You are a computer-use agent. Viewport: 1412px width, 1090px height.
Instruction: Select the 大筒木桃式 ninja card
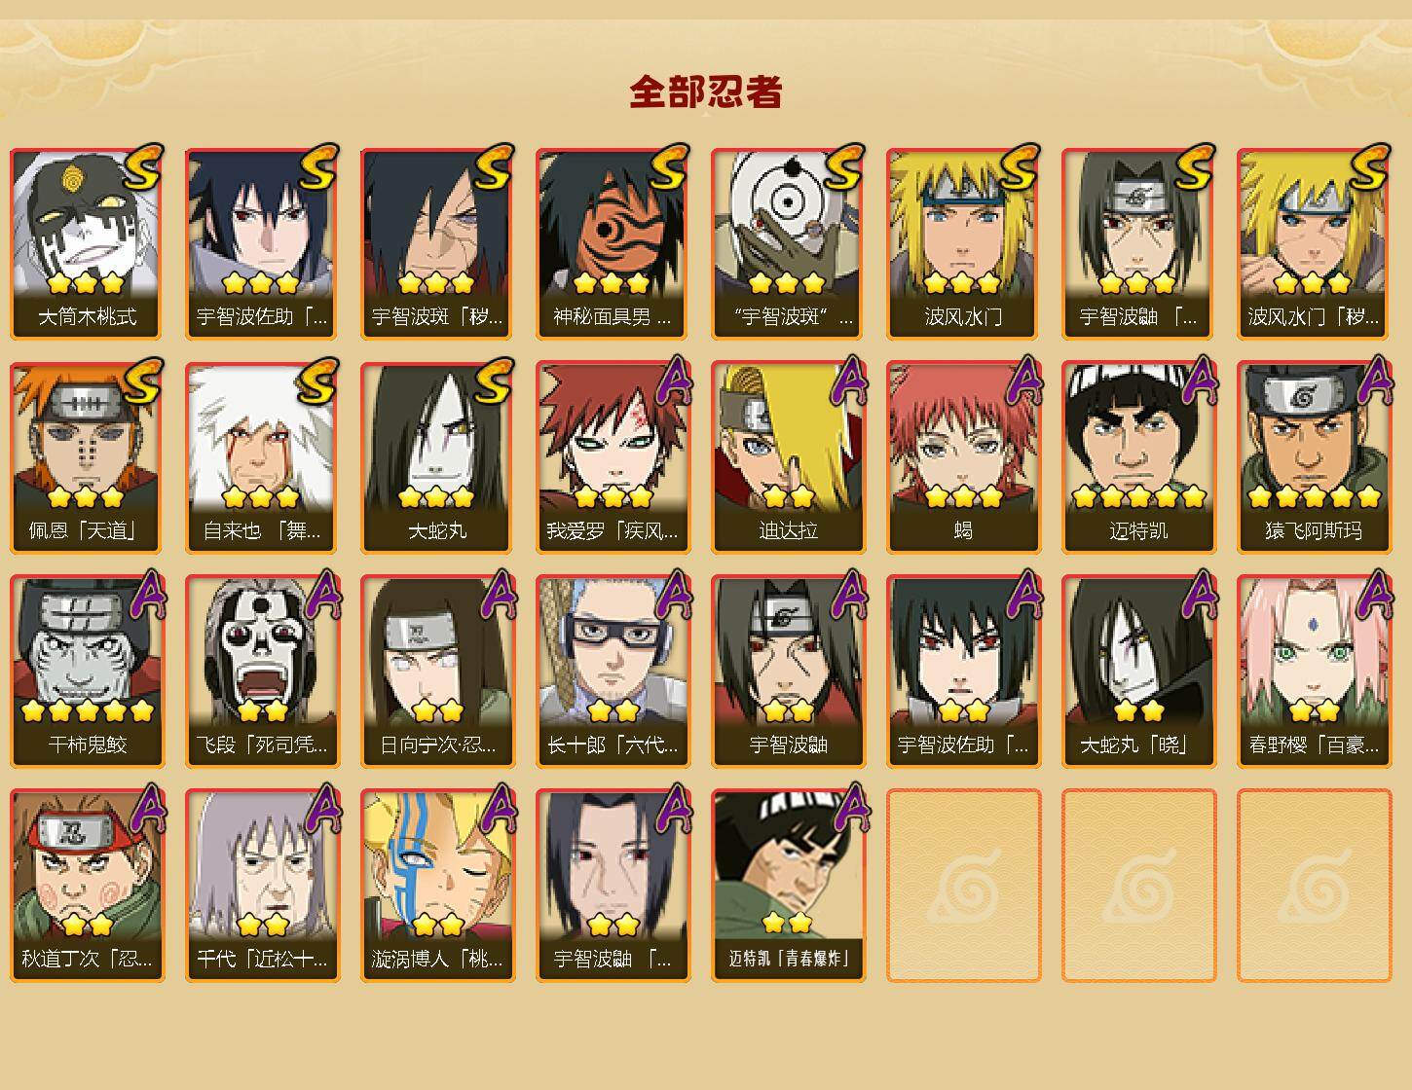[x=87, y=243]
